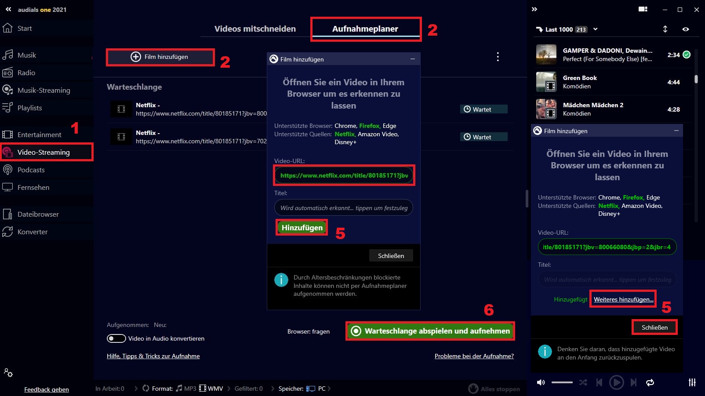Viewport: 705px width, 396px height.
Task: Click Schließen in the center dialog
Action: pyautogui.click(x=391, y=256)
